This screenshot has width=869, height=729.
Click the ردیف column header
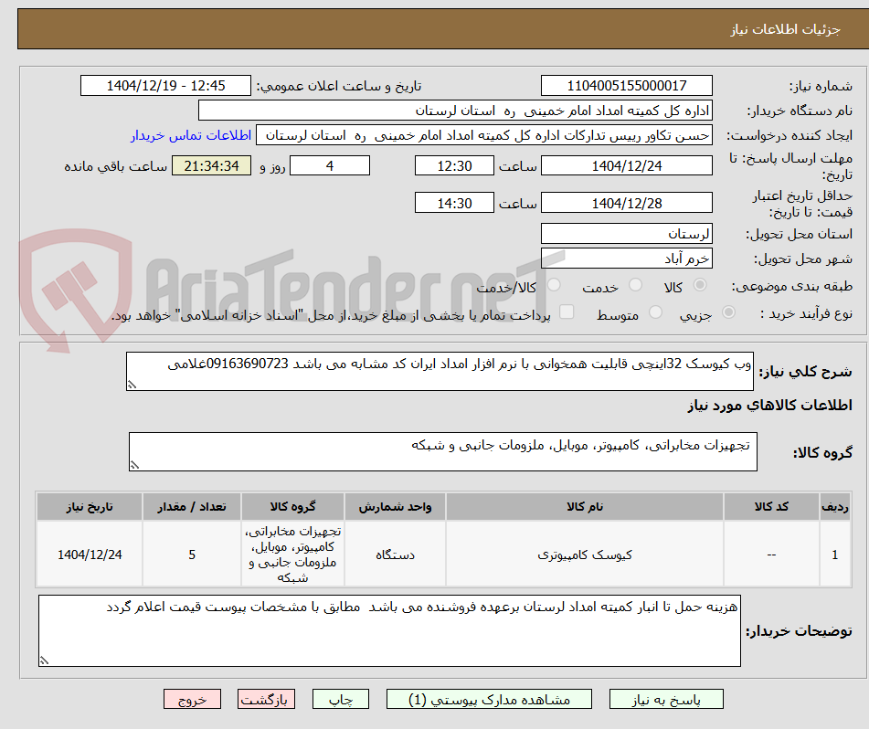834,507
